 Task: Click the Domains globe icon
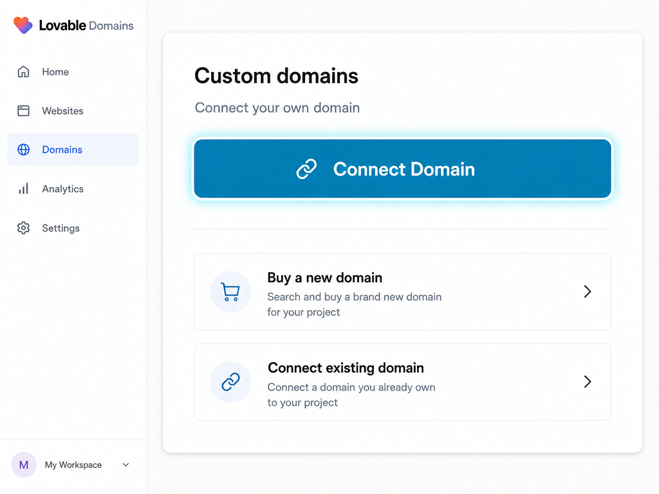click(x=24, y=149)
